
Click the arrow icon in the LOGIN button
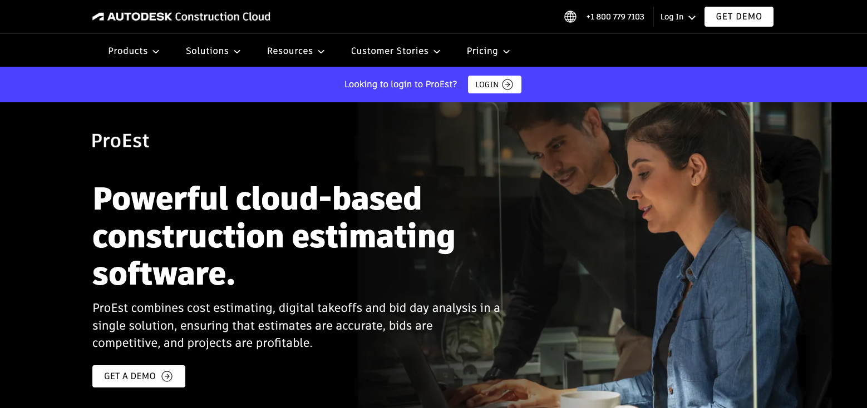click(508, 84)
